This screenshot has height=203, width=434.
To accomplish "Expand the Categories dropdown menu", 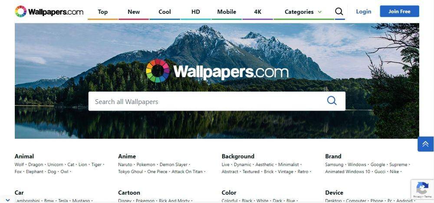I will (303, 12).
